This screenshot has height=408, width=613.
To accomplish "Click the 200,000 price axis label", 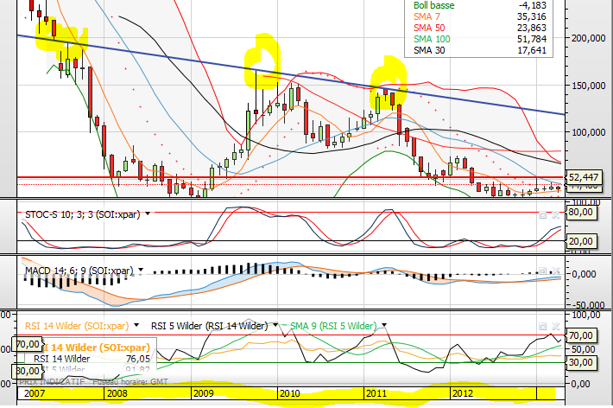I will (588, 38).
